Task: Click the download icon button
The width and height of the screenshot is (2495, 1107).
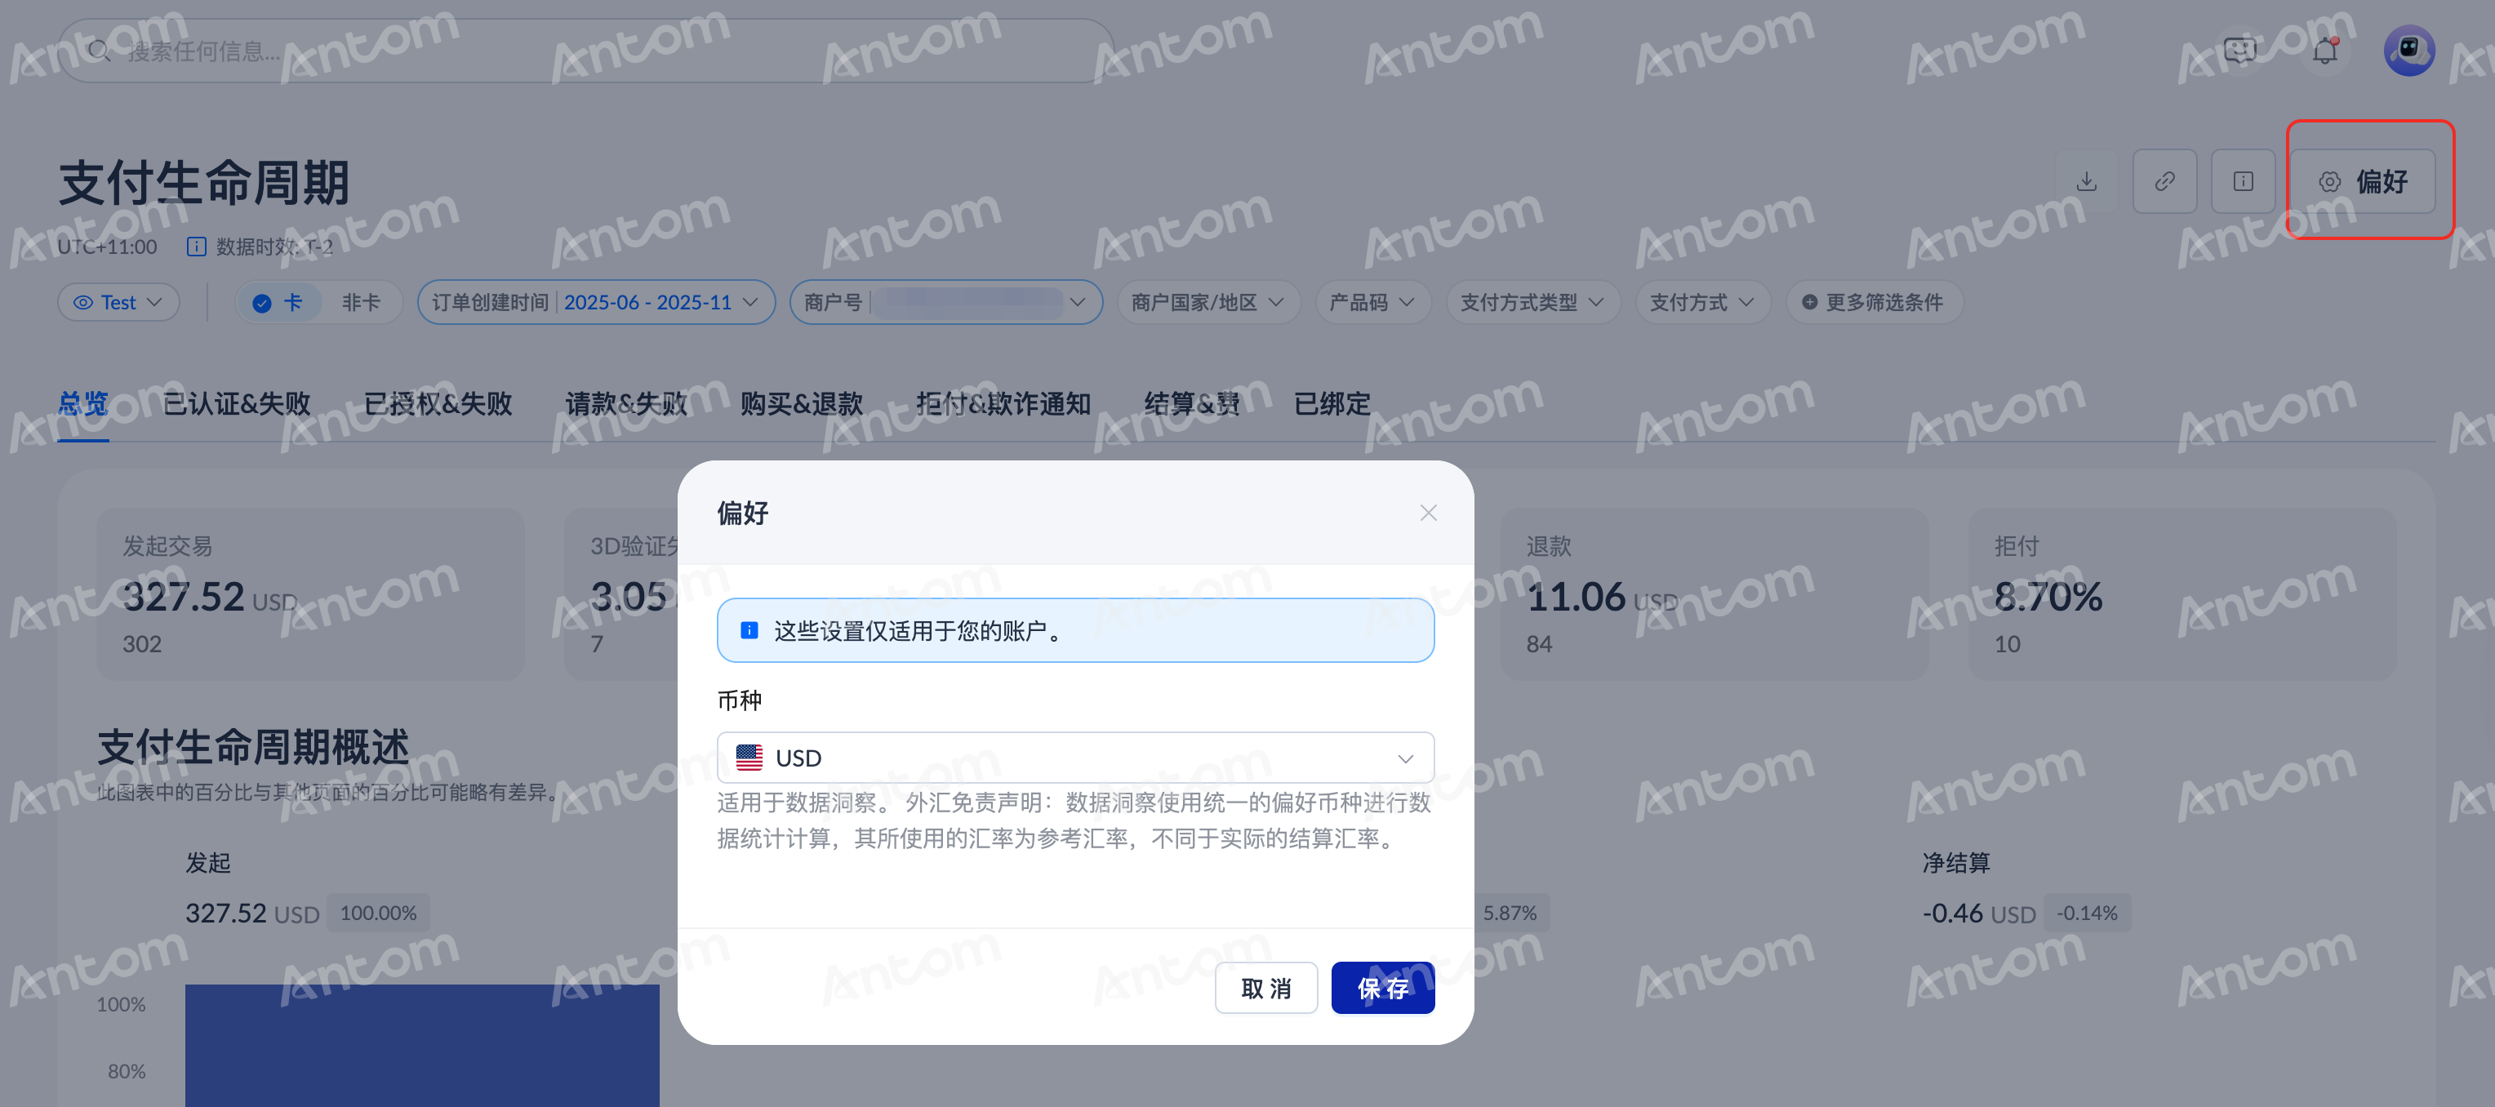Action: point(2086,181)
